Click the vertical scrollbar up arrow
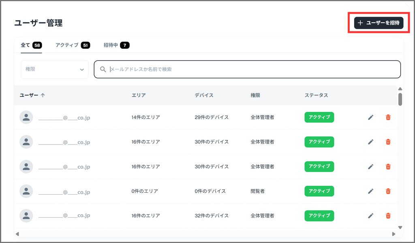Image resolution: width=415 pixels, height=243 pixels. (x=400, y=89)
